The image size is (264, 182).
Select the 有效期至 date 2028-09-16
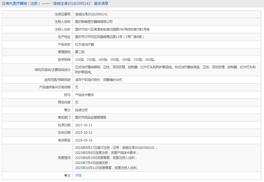click(83, 140)
